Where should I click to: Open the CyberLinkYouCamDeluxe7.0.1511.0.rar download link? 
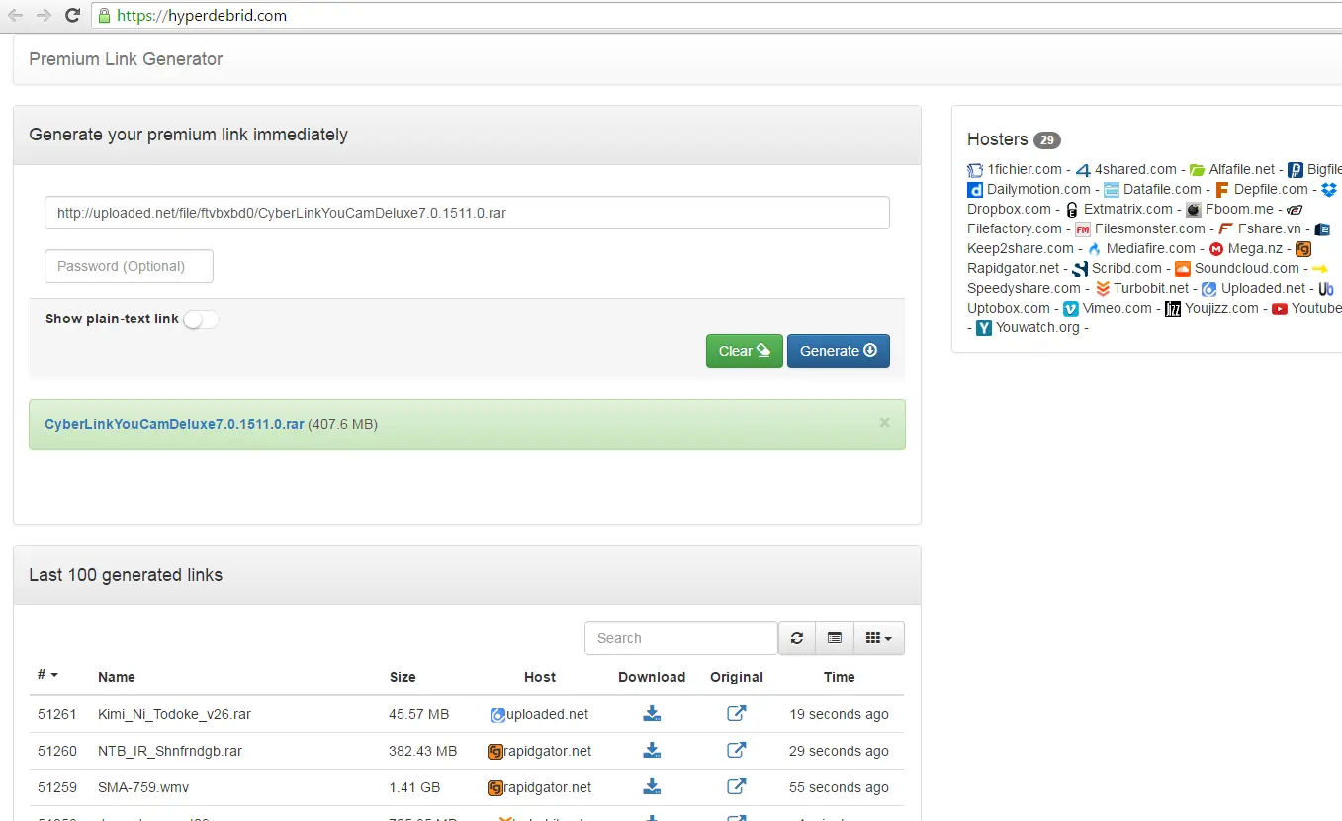click(174, 424)
